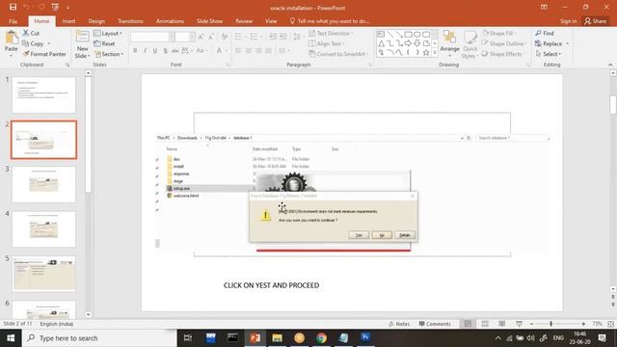The height and width of the screenshot is (347, 617).
Task: Click the Cut scissors button
Action: point(31,33)
